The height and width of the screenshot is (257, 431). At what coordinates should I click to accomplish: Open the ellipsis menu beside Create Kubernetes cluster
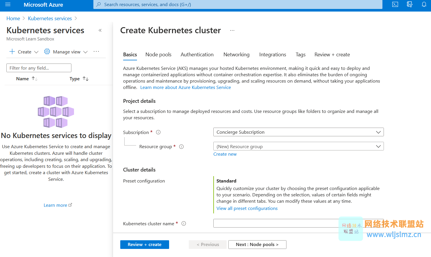point(232,30)
